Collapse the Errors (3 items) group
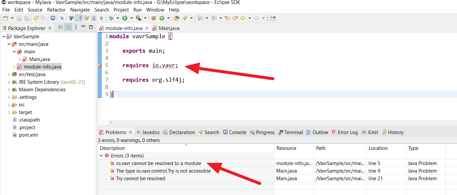This screenshot has width=457, height=195. [101, 156]
